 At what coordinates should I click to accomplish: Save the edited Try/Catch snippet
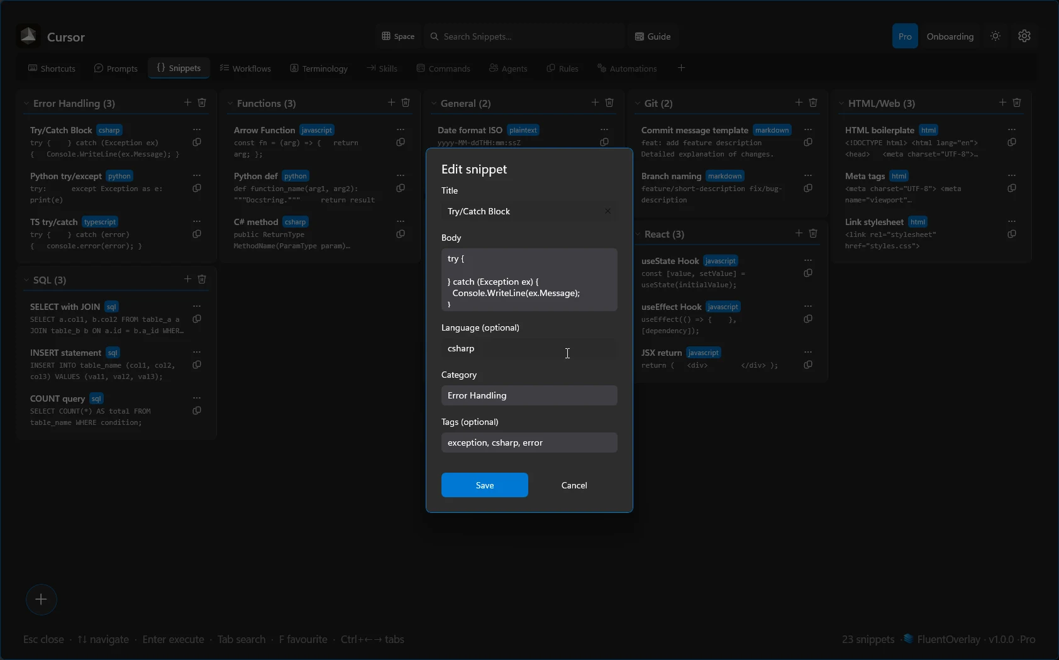(x=485, y=485)
